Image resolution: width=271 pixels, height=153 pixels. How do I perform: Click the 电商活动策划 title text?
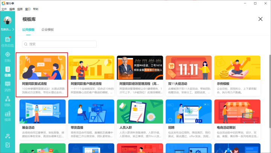tap(226, 127)
